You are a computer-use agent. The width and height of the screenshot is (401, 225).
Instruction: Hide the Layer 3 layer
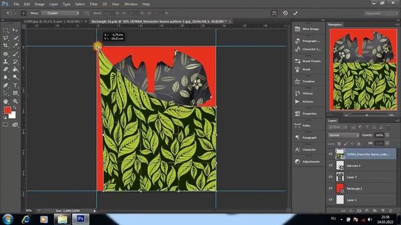coord(330,177)
